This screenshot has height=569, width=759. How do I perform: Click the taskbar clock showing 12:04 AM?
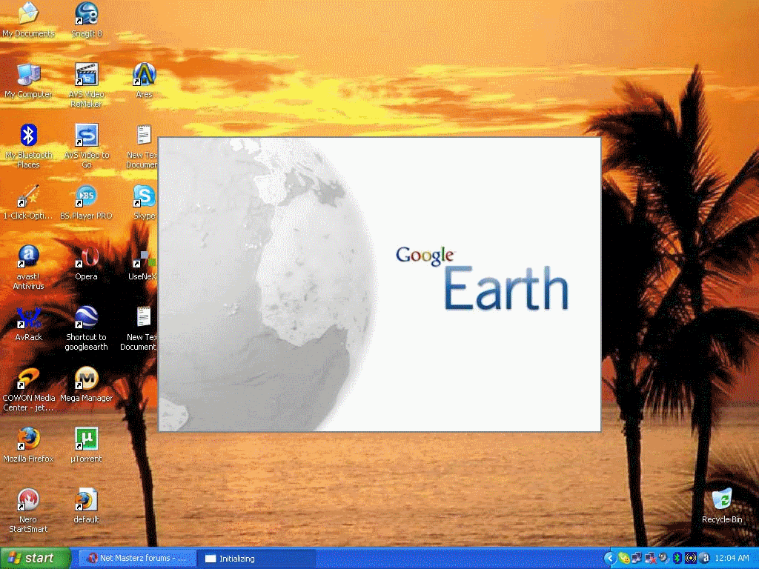tap(732, 558)
